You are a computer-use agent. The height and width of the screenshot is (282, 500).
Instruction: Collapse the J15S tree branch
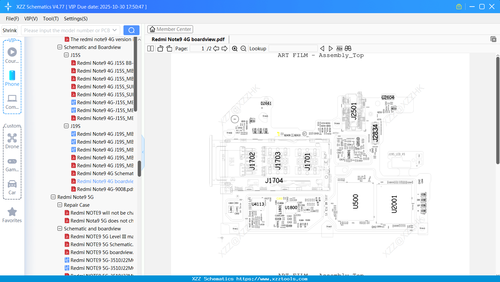point(66,55)
